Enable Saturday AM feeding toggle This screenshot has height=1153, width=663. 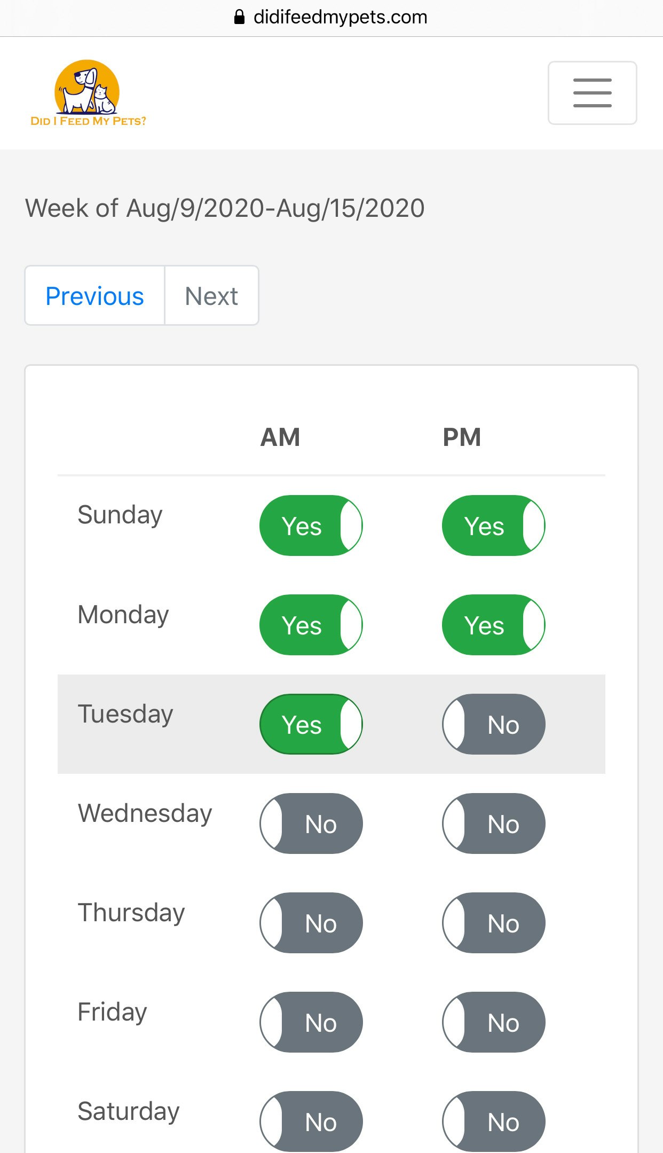(311, 1121)
